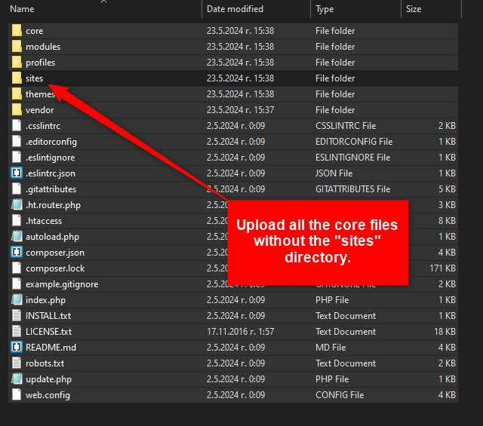Select the themes folder icon

point(17,94)
